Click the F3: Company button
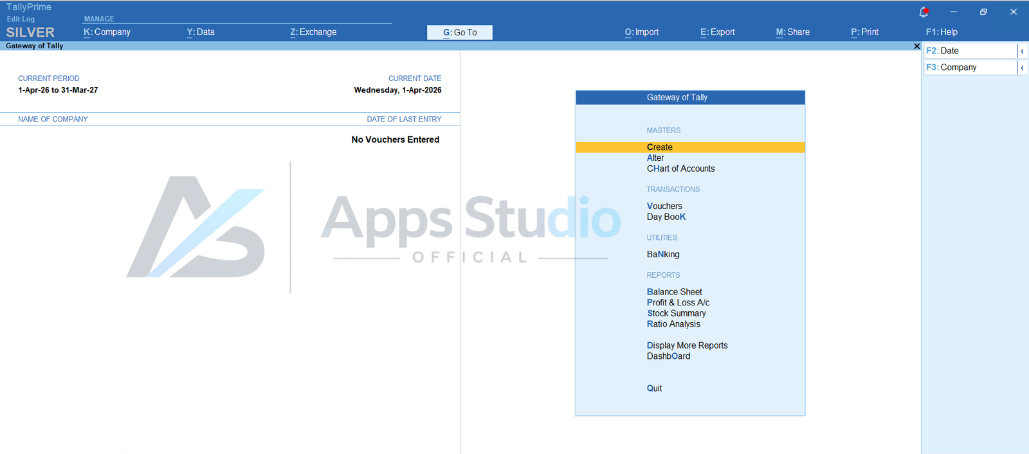 point(970,68)
